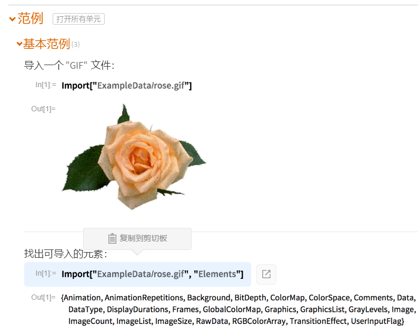This screenshot has height=335, width=418.
Task: Collapse the 基本范例 subsection chevron
Action: 19,44
